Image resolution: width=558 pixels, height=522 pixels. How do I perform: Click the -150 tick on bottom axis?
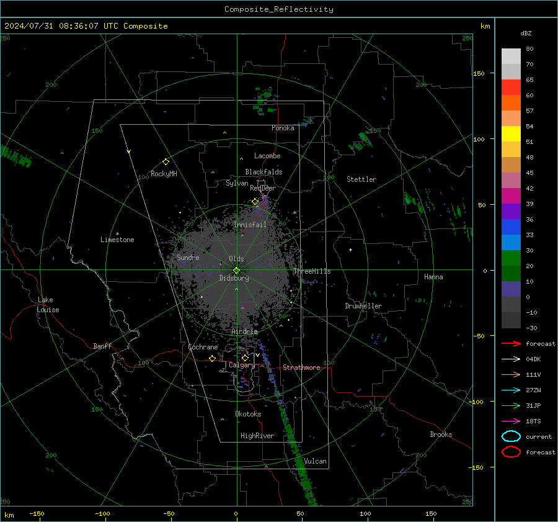click(37, 514)
